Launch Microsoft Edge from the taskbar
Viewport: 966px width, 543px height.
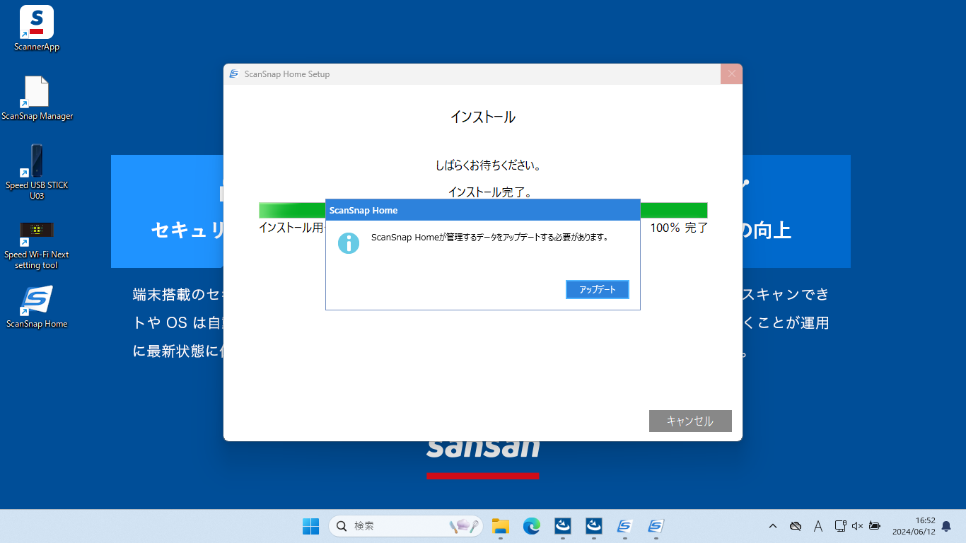click(x=532, y=526)
